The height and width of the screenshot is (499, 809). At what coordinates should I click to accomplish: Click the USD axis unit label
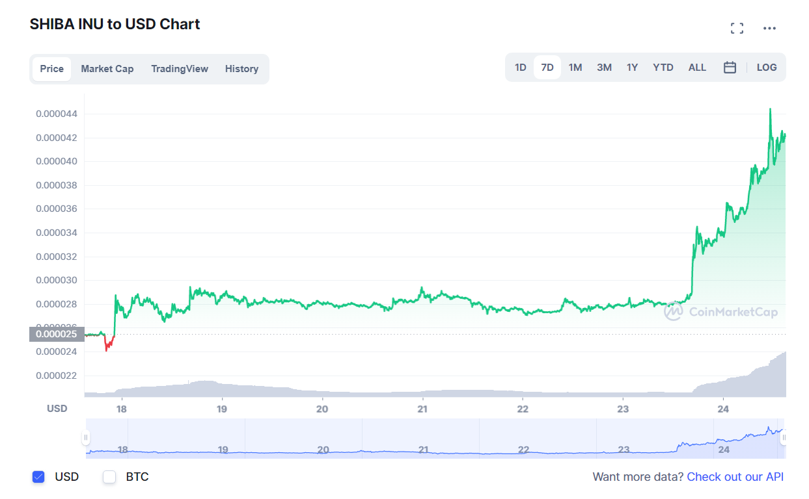[57, 409]
